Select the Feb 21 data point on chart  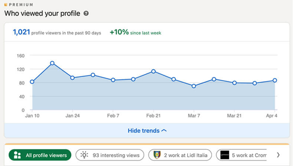coord(153,71)
